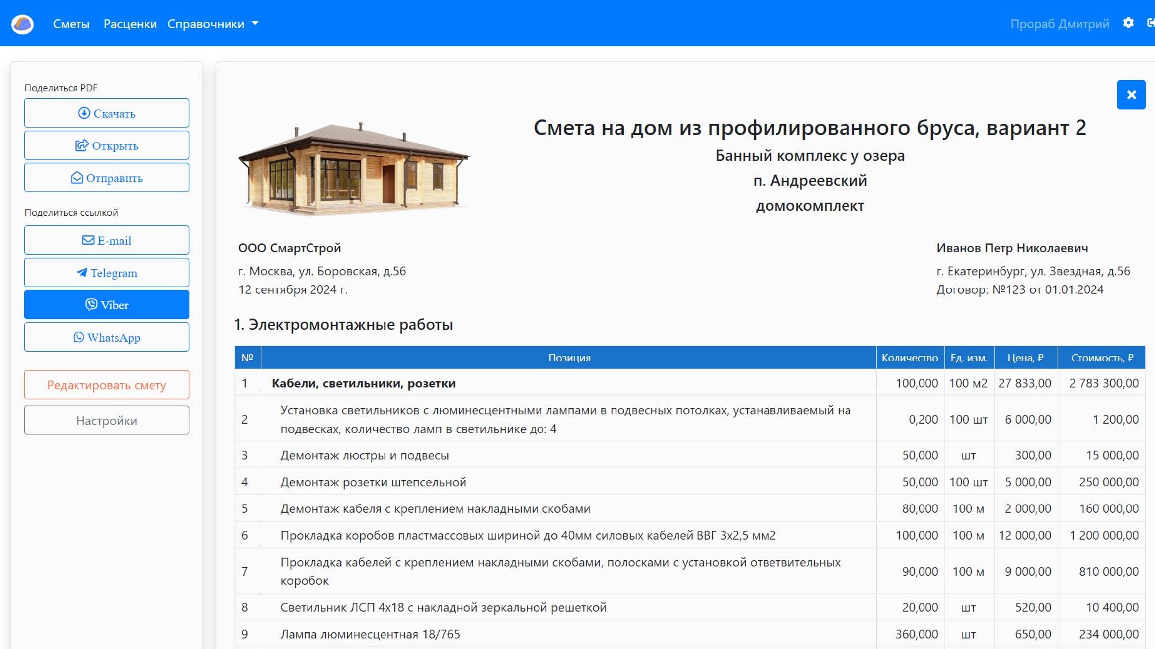Download the PDF with Скачать

[106, 113]
